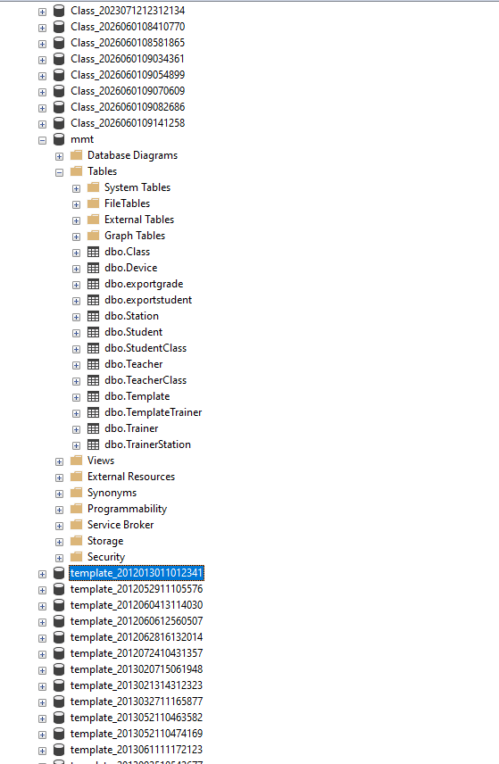
Task: Expand the Storage folder node
Action: pyautogui.click(x=60, y=543)
